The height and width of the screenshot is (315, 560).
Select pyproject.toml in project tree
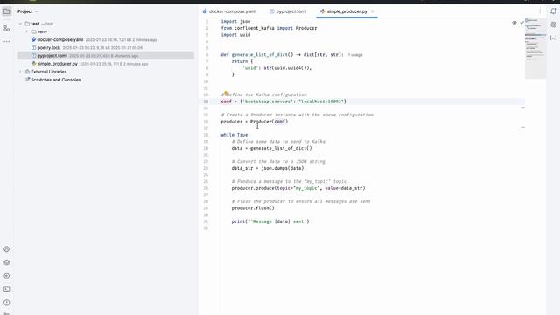[52, 56]
